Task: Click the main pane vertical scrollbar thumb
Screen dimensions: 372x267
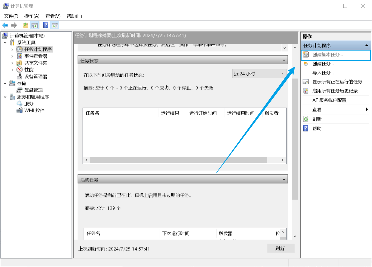Action: pyautogui.click(x=295, y=139)
